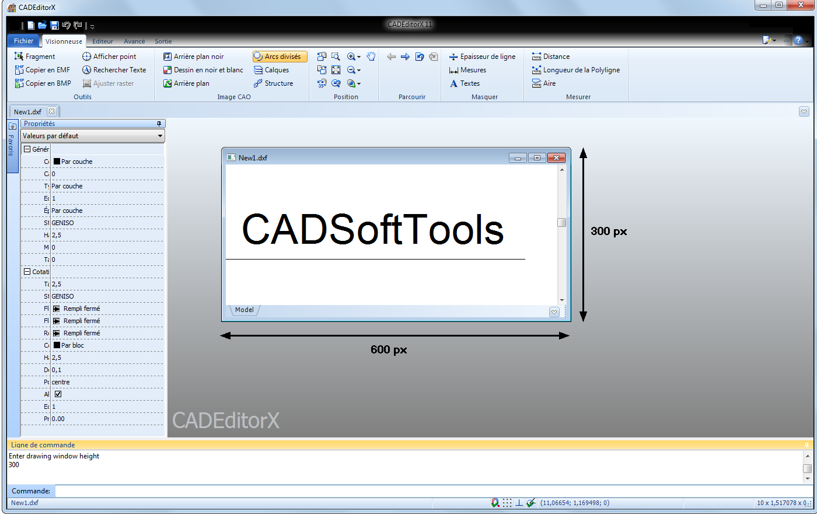
Task: Click the Copier en EMF button
Action: 43,69
